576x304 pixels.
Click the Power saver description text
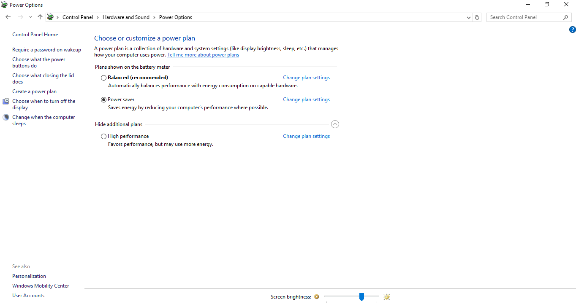(x=188, y=108)
